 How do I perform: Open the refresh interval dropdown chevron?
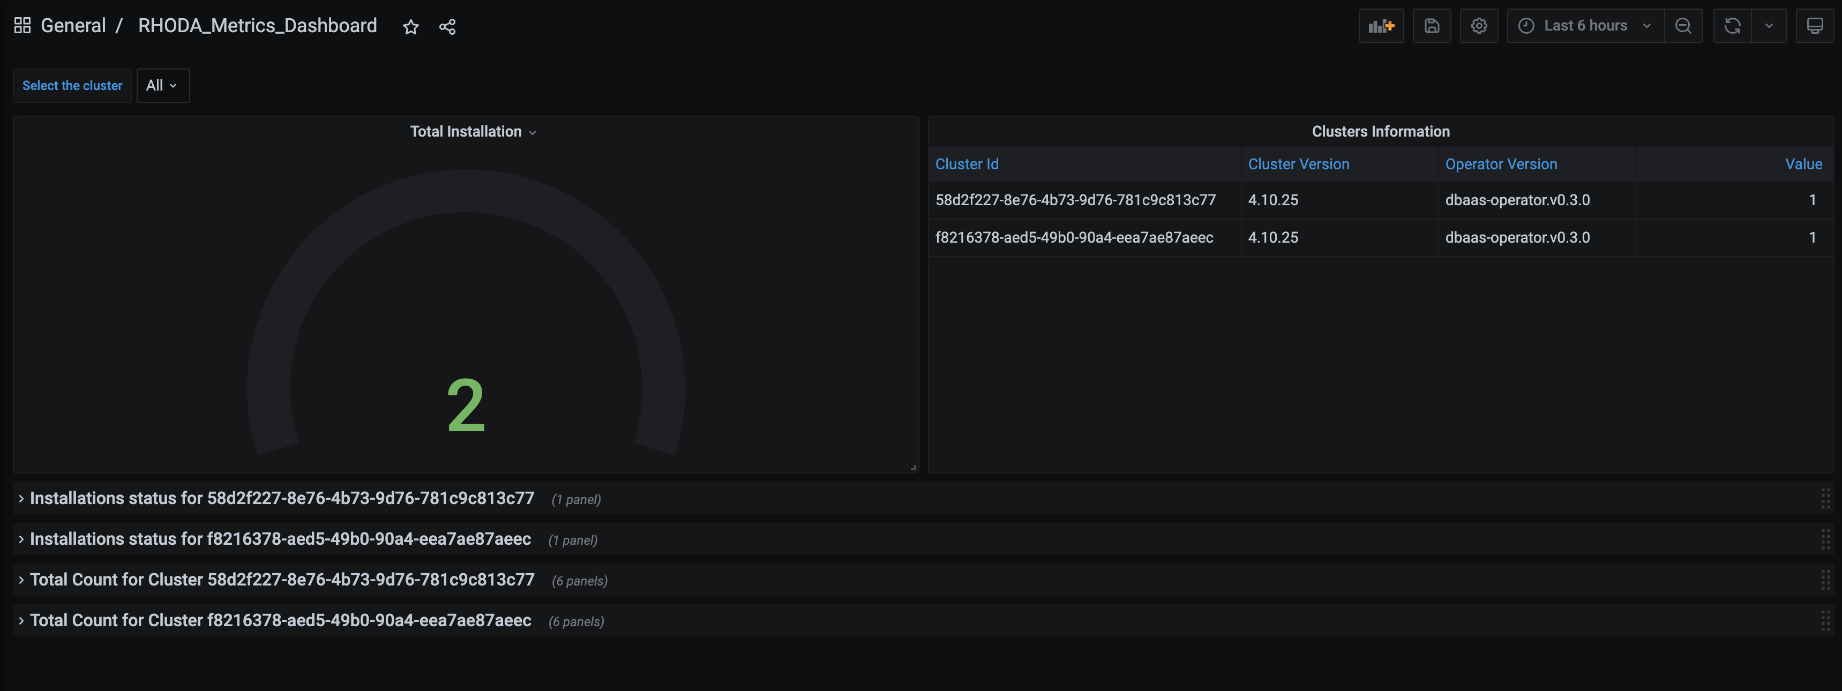point(1770,25)
